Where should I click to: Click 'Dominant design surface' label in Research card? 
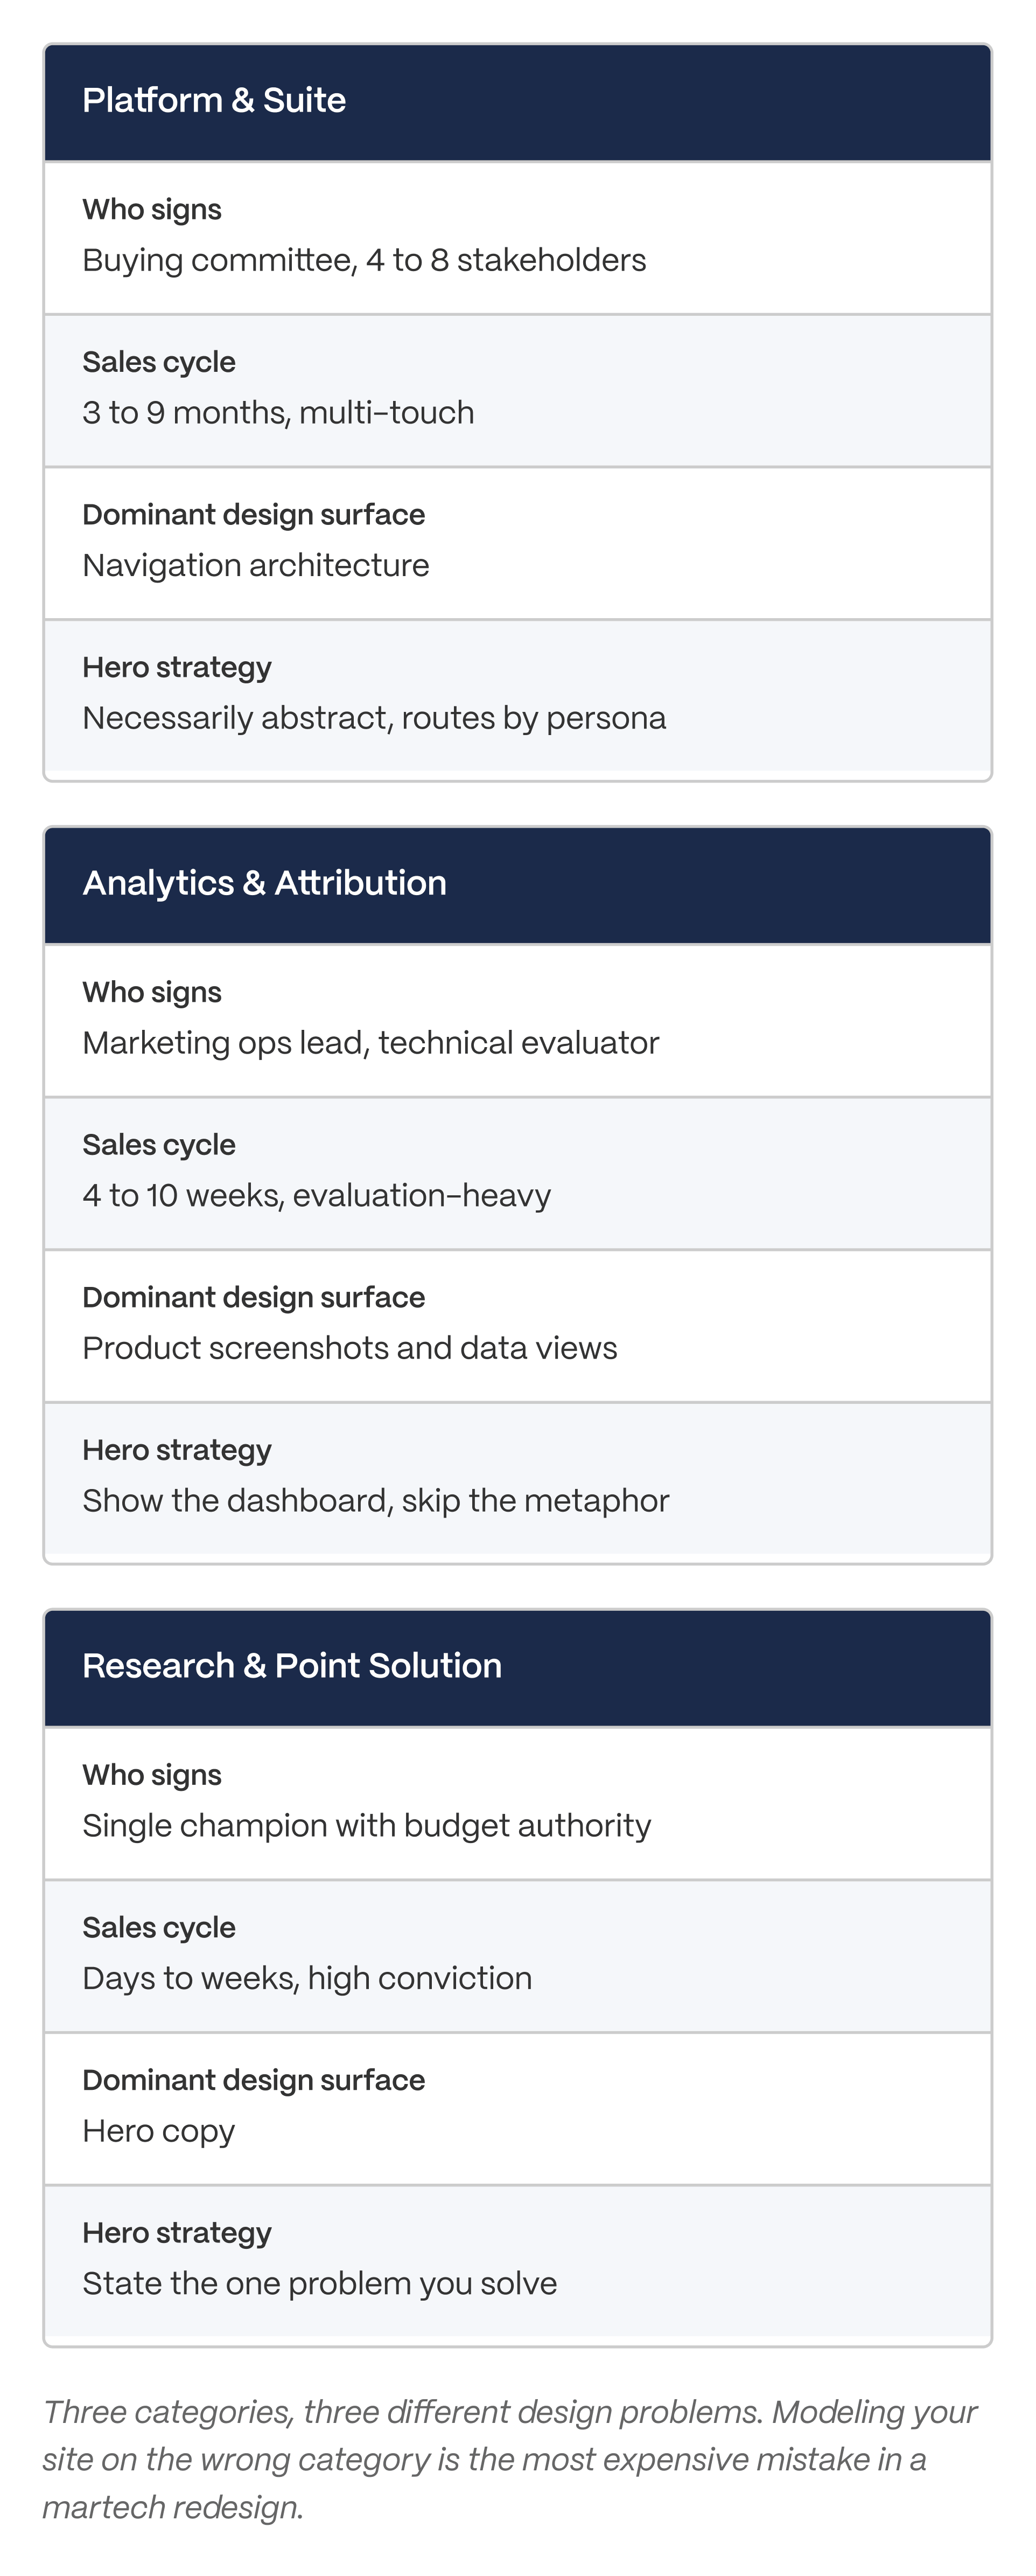(254, 2080)
